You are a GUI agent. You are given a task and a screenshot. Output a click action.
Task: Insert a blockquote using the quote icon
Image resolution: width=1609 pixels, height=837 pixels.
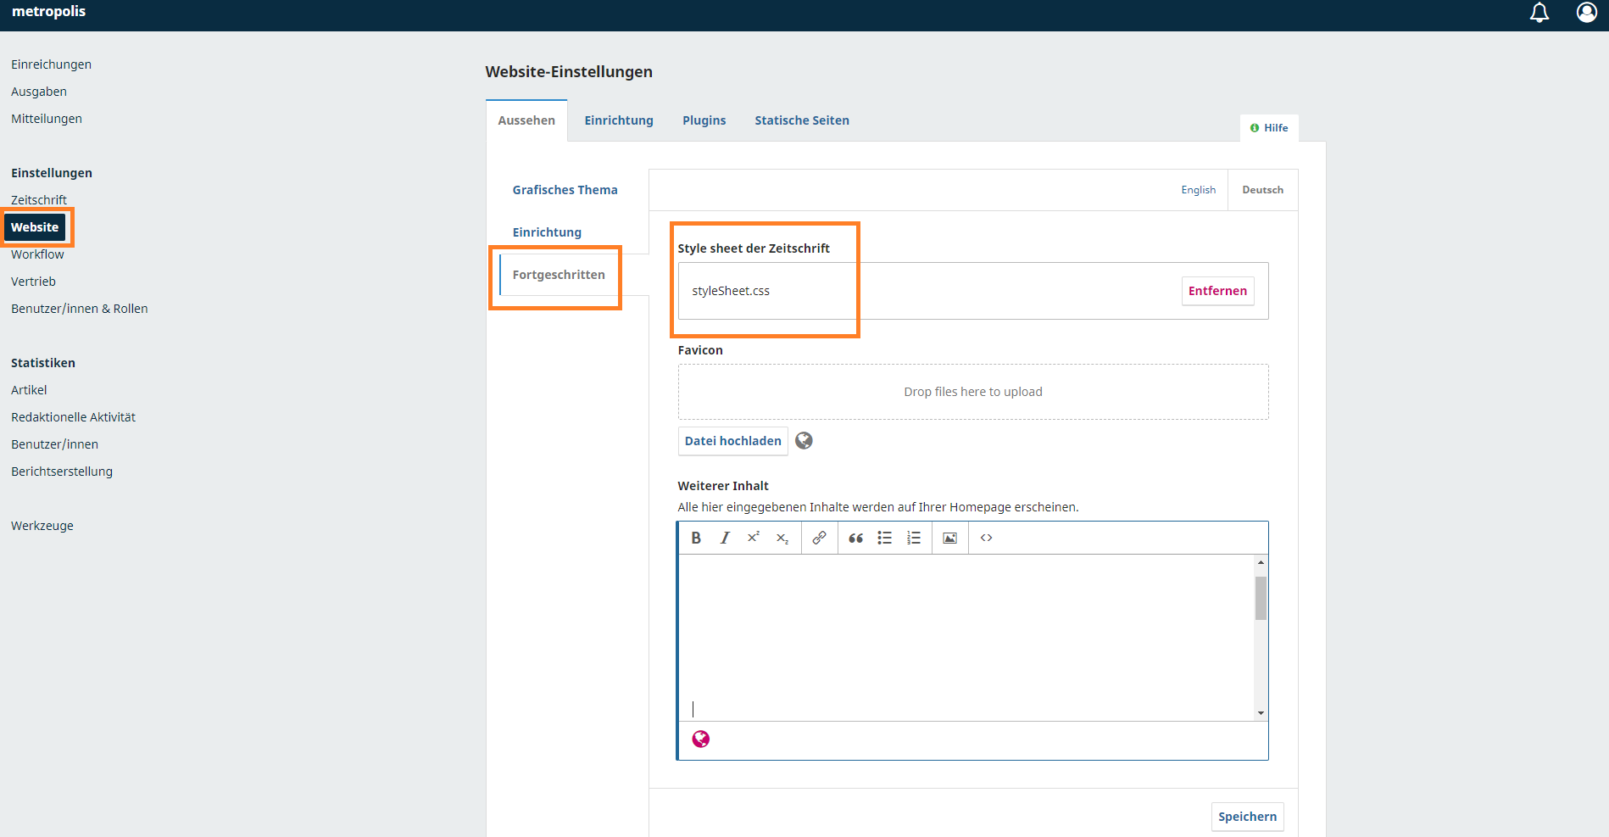[855, 538]
